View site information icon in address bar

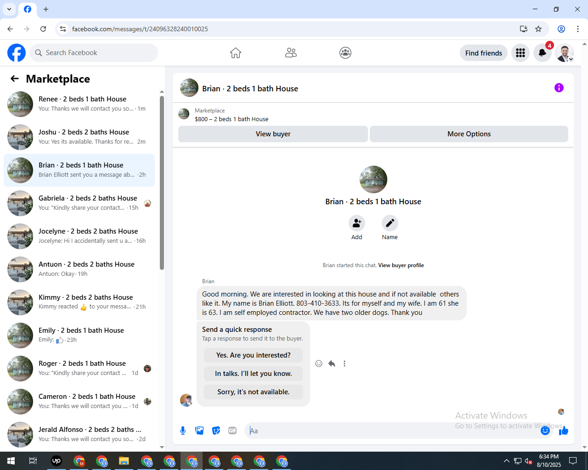coord(63,29)
